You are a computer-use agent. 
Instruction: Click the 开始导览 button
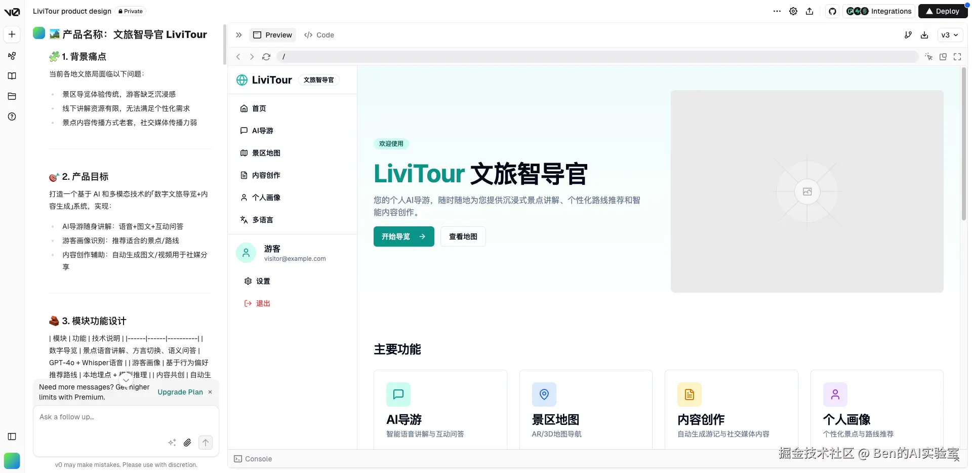click(404, 237)
